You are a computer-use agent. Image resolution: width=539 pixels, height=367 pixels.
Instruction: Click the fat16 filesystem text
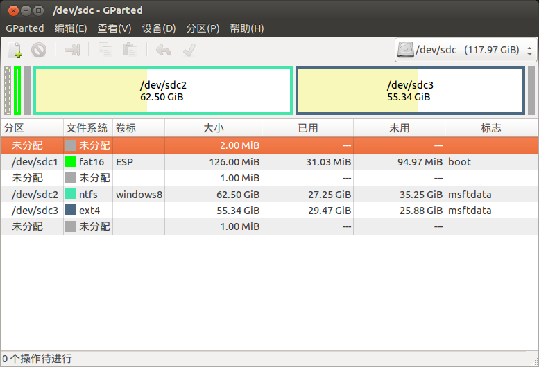pyautogui.click(x=92, y=162)
